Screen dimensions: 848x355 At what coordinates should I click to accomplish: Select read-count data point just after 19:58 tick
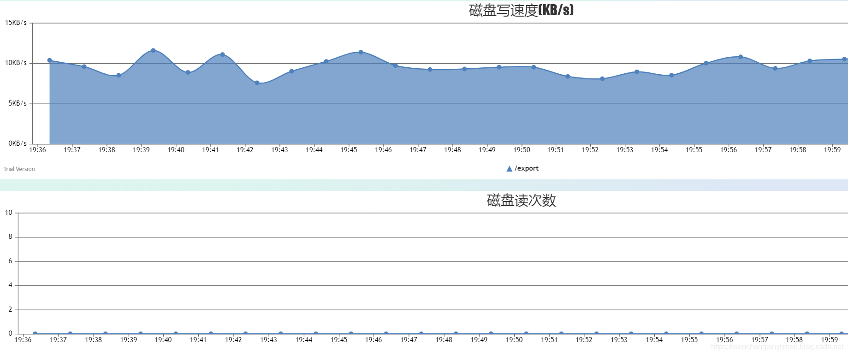pyautogui.click(x=806, y=334)
